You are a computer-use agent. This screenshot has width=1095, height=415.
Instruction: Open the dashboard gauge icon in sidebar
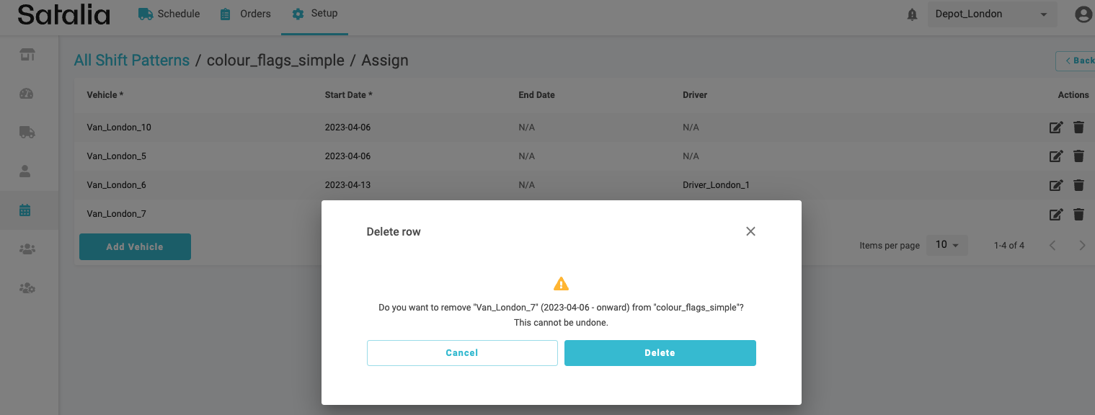click(27, 94)
